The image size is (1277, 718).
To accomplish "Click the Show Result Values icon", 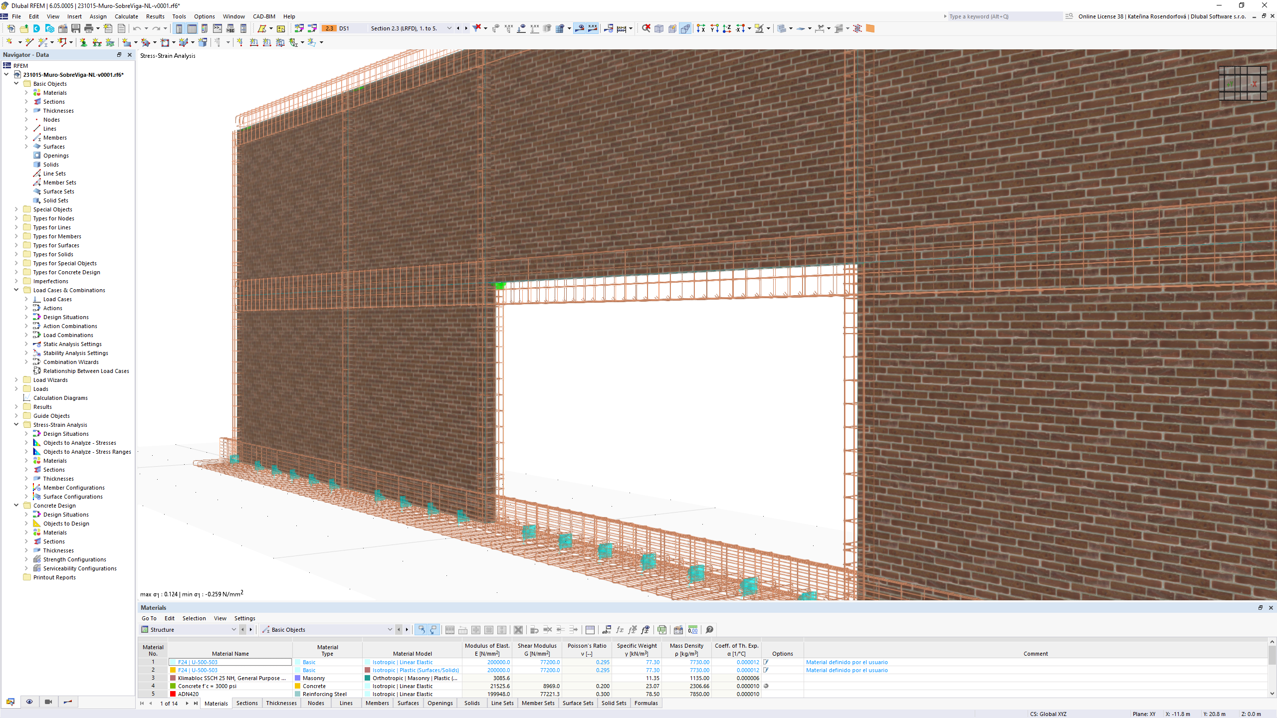I will 593,28.
